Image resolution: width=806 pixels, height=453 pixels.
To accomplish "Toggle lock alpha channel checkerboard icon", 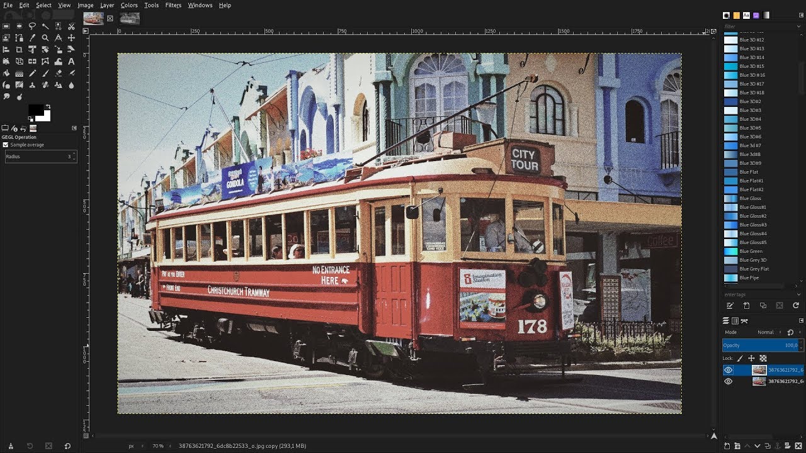I will (763, 358).
